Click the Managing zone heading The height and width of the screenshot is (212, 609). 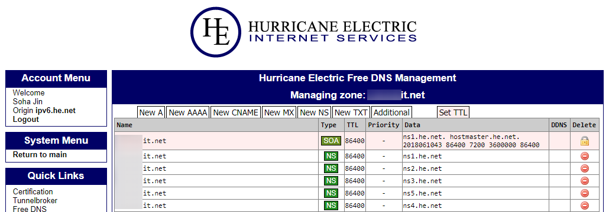358,95
